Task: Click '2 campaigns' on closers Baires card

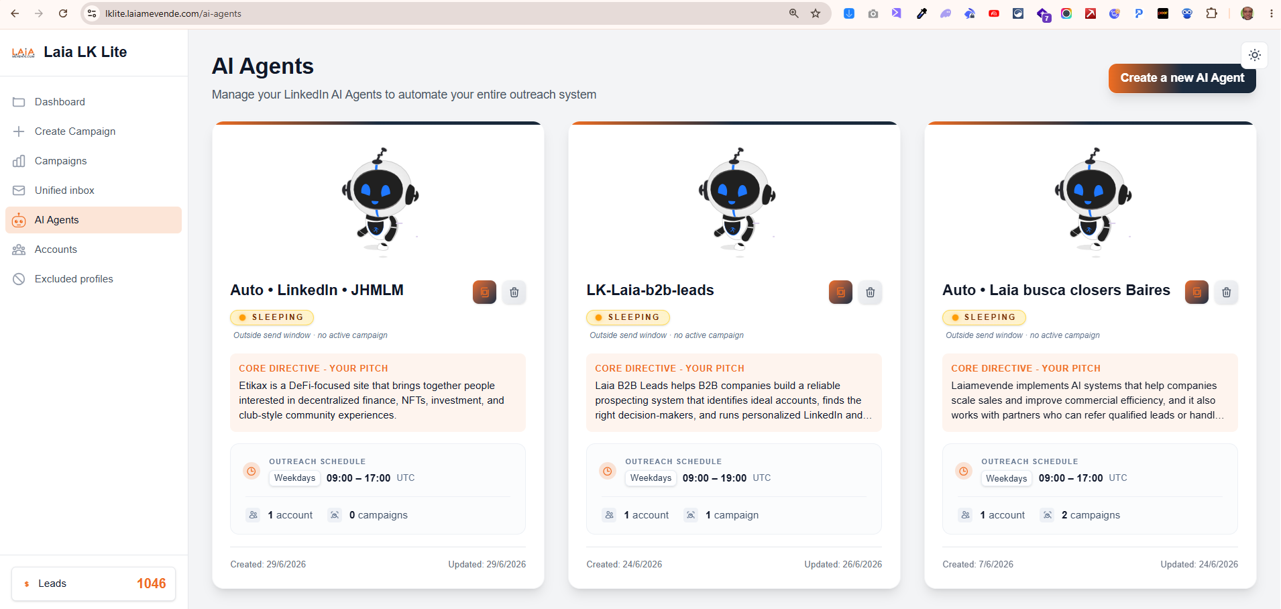Action: (1091, 515)
